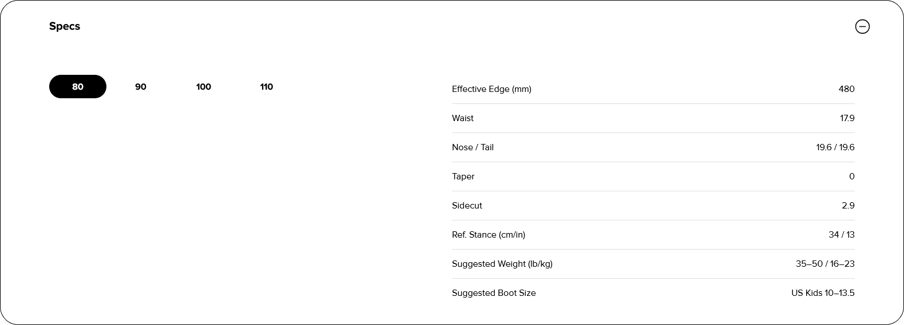Screen dimensions: 904x325
Task: Choose the 100 size option
Action: 204,87
